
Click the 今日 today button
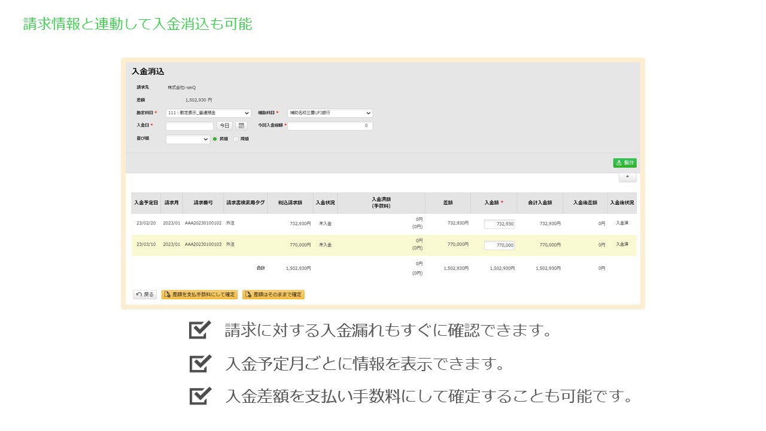[224, 126]
